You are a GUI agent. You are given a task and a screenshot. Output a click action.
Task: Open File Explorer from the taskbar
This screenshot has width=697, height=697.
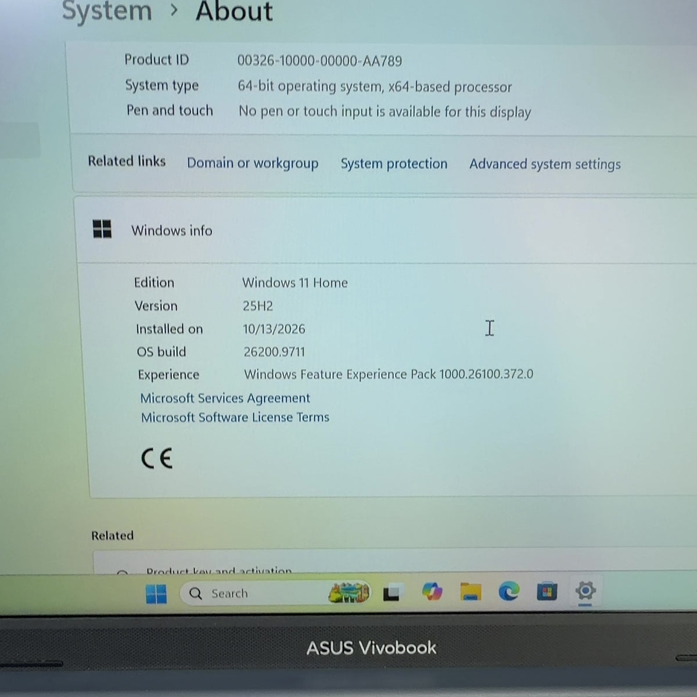coord(470,592)
